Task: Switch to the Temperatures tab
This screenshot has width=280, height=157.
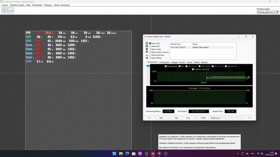Action: pos(153,62)
